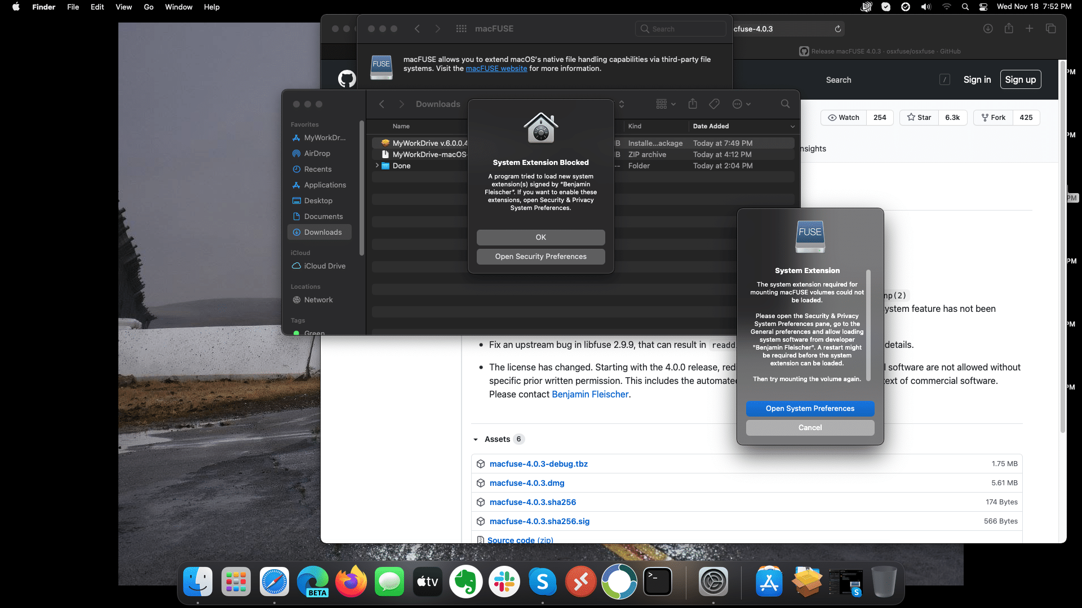Click the Finder tags icon
This screenshot has width=1082, height=608.
click(x=714, y=104)
